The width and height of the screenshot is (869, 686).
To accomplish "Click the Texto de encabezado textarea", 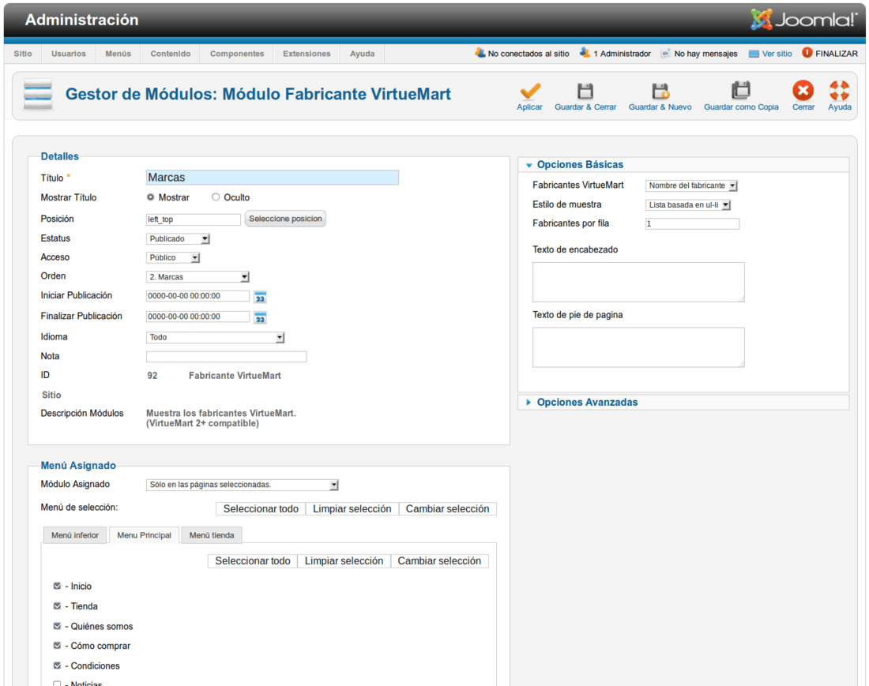I will (x=638, y=283).
